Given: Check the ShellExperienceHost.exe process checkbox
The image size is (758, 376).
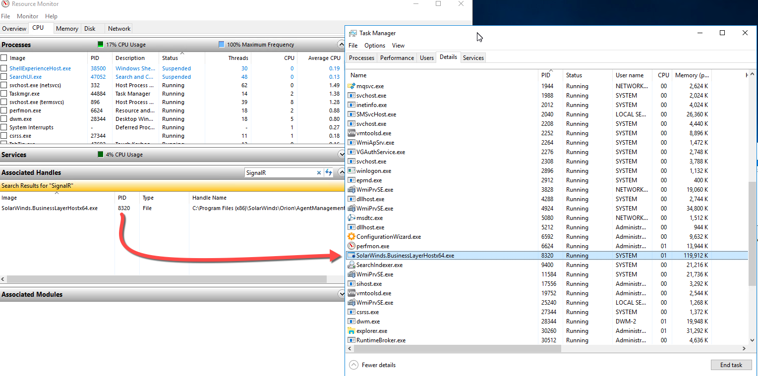Looking at the screenshot, I should tap(4, 68).
